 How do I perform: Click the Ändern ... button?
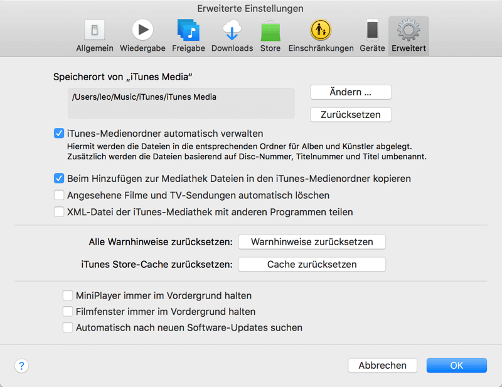(x=351, y=92)
